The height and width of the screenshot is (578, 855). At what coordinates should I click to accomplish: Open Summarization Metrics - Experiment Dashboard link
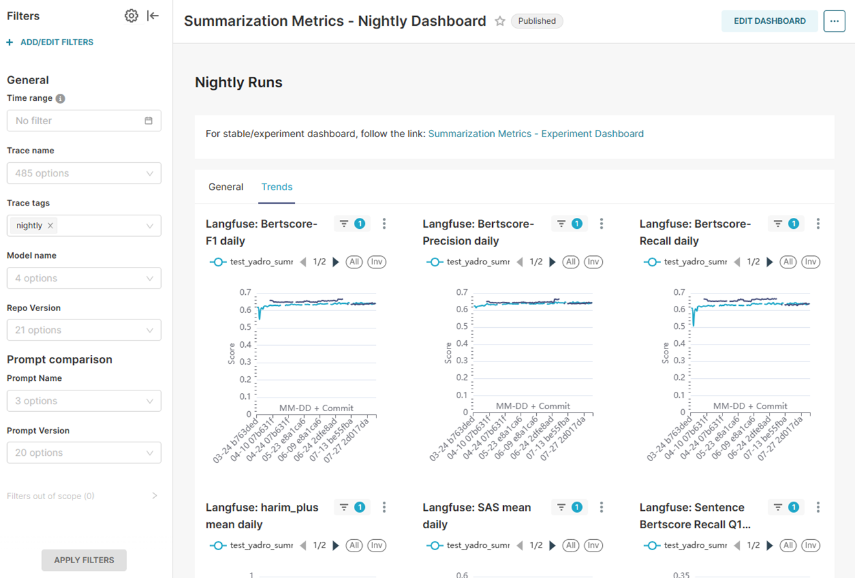pos(536,134)
